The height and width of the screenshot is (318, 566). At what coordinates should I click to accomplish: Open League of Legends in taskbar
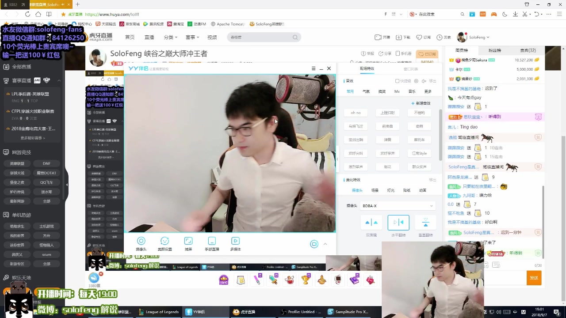pyautogui.click(x=159, y=312)
